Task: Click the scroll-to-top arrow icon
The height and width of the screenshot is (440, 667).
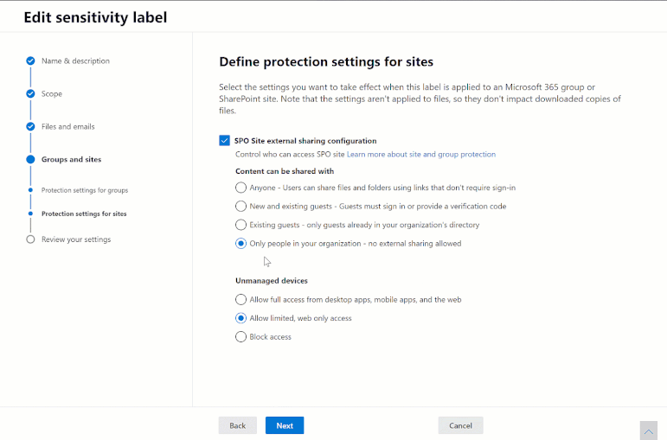Action: tap(648, 430)
